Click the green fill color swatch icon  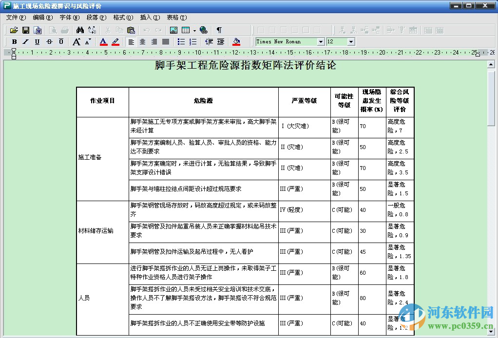click(x=236, y=41)
